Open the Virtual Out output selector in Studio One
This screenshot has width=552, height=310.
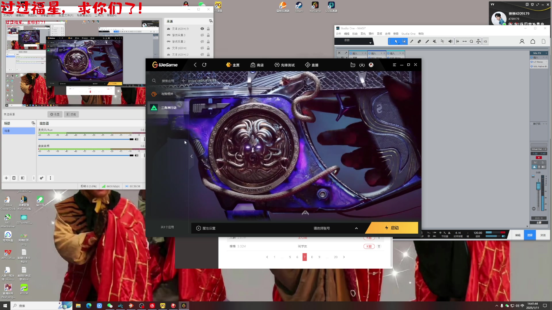pos(538,149)
